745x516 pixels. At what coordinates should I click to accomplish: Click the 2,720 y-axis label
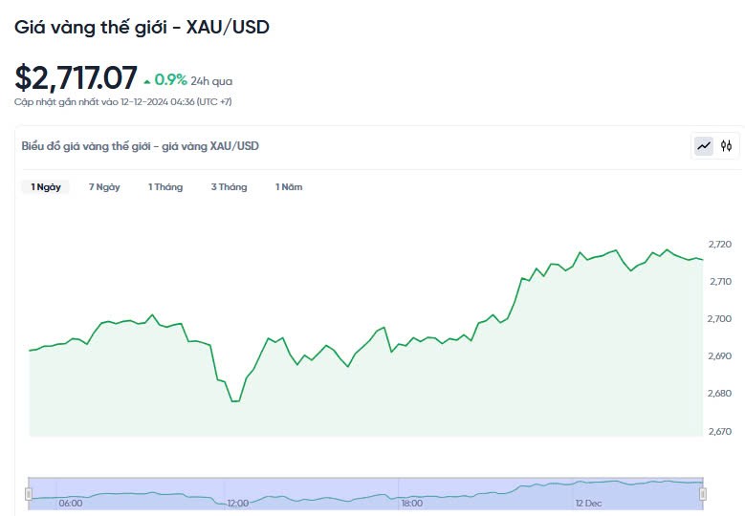pos(718,245)
